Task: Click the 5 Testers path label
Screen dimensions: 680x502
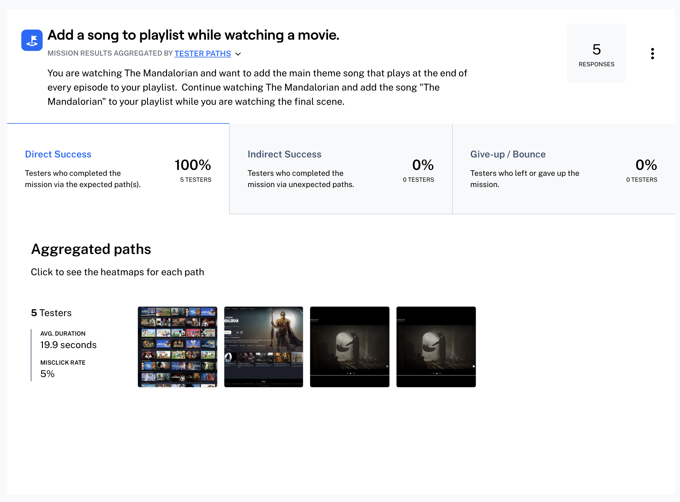Action: (x=51, y=313)
